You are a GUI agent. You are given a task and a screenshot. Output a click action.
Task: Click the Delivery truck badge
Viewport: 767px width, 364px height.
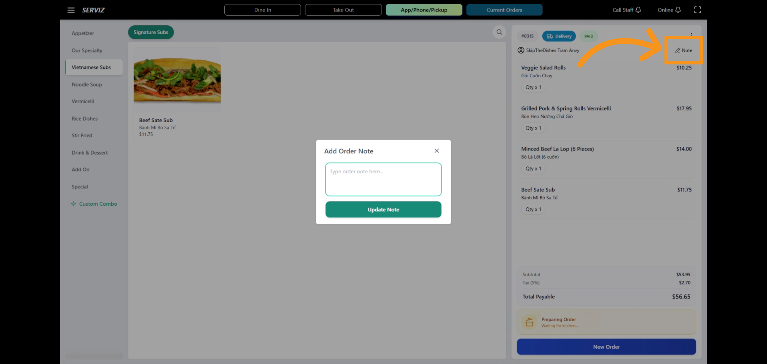559,36
